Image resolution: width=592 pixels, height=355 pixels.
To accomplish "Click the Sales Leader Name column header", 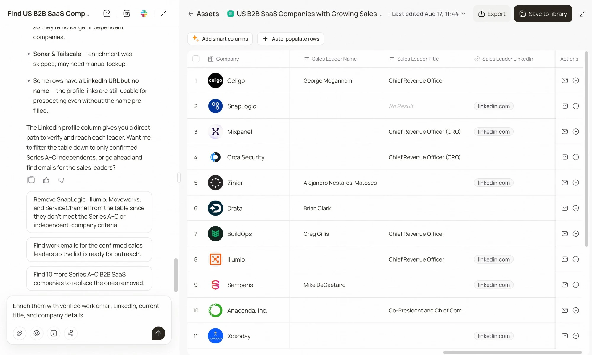I will [330, 59].
